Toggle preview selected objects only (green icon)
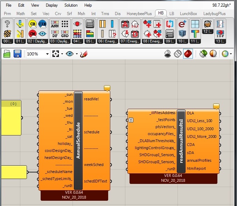 (203, 54)
